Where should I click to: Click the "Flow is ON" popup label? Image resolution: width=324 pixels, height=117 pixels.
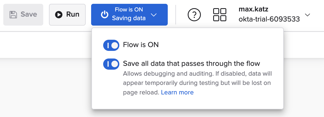141,45
